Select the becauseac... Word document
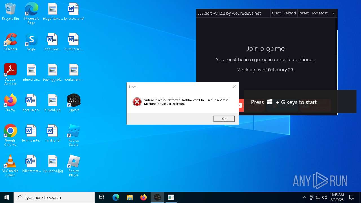This screenshot has height=203, width=361. click(x=31, y=103)
